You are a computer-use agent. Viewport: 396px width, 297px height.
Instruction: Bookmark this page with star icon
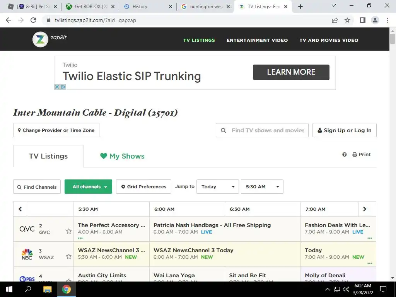[x=347, y=20]
